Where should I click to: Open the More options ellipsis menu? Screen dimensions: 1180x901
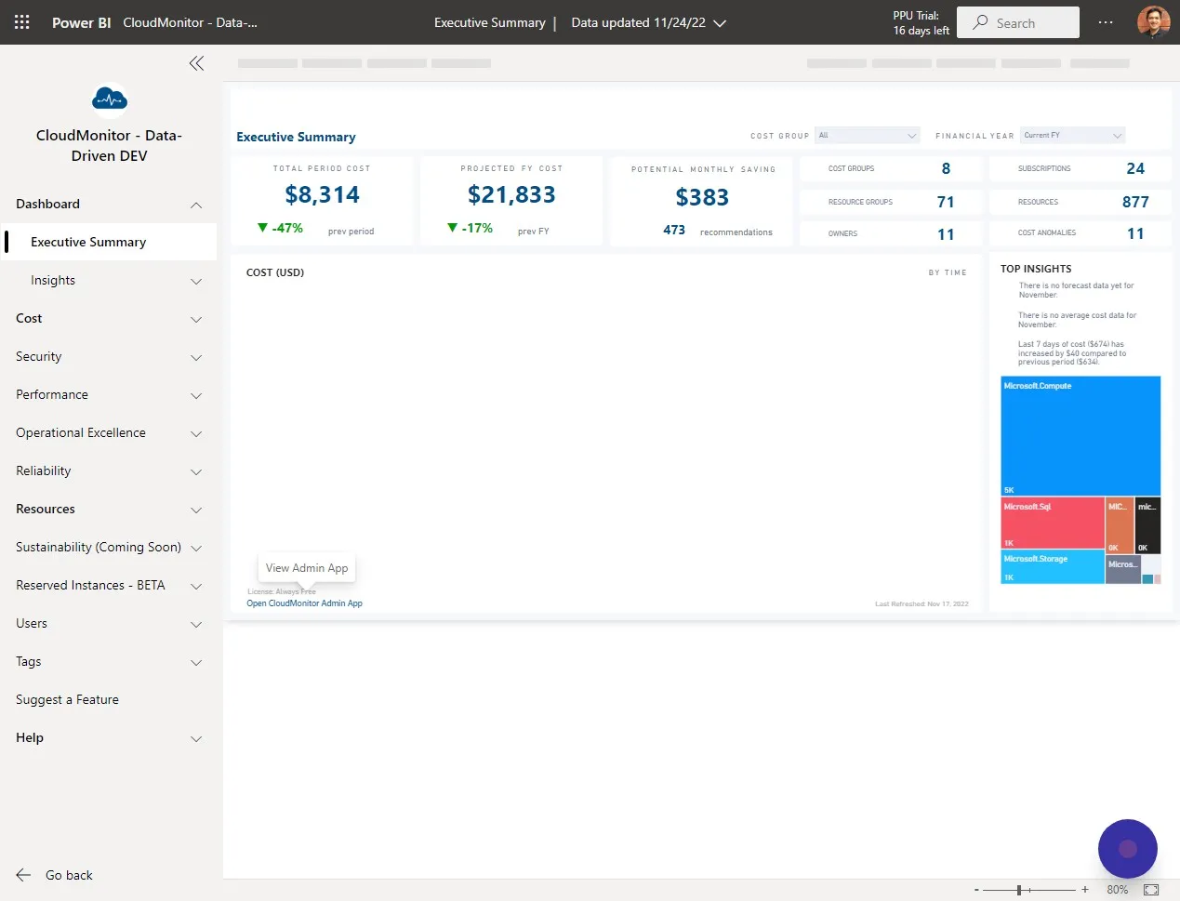coord(1106,22)
